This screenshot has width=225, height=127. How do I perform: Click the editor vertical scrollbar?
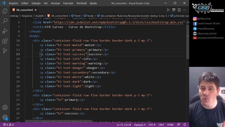[x=188, y=42]
